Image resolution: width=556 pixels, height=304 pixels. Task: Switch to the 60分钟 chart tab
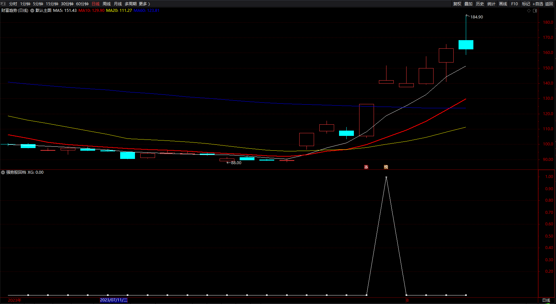[82, 4]
